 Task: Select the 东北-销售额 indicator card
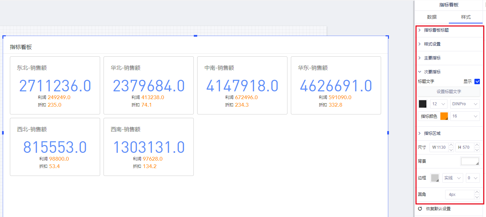[x=55, y=85]
